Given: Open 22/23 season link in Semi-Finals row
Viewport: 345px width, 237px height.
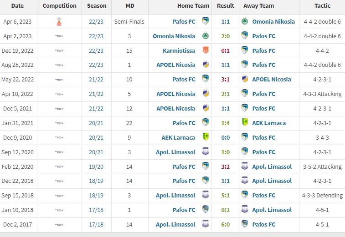Looking at the screenshot, I should pos(96,21).
